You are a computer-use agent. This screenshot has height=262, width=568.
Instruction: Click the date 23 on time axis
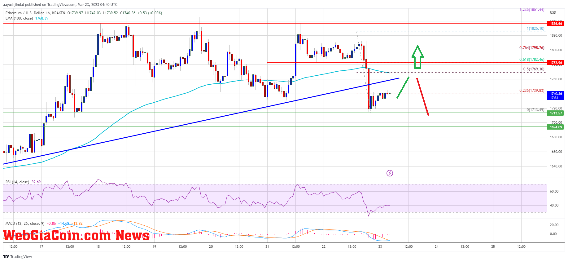[380, 246]
